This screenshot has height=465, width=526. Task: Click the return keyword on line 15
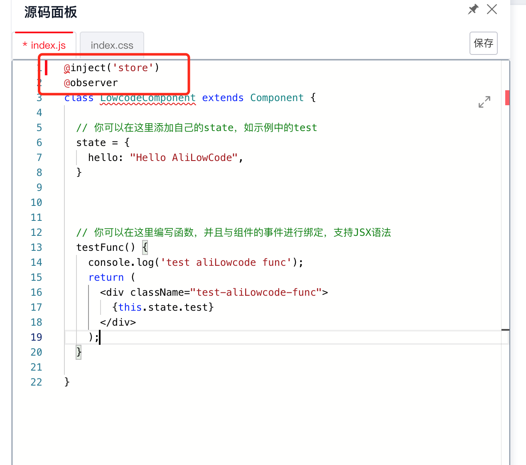click(106, 277)
